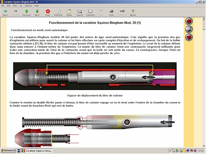Image resolution: width=206 pixels, height=154 pixels.
Task: Open the About question mark icon
Action: point(133,11)
